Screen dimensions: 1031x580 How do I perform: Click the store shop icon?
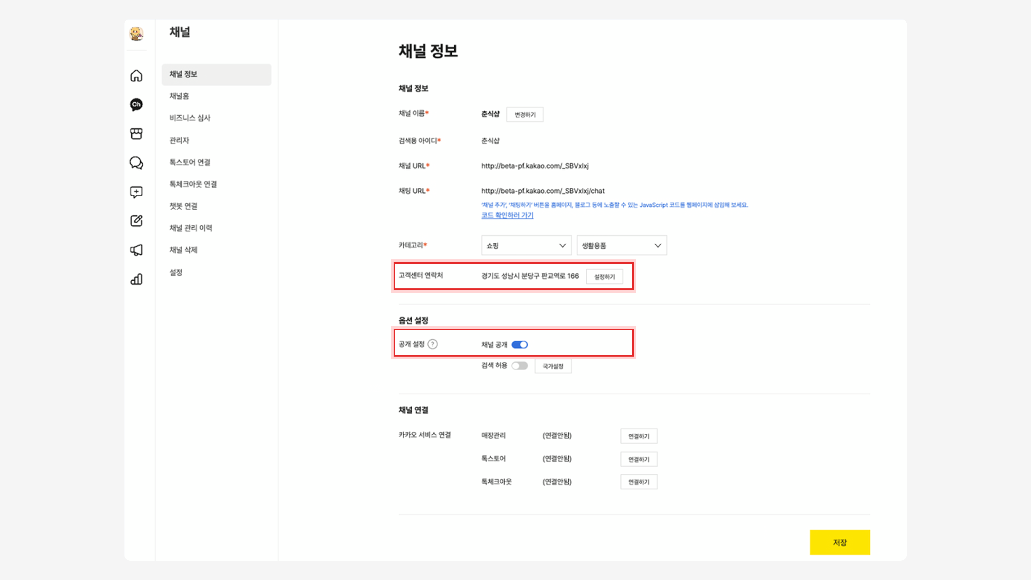point(136,134)
